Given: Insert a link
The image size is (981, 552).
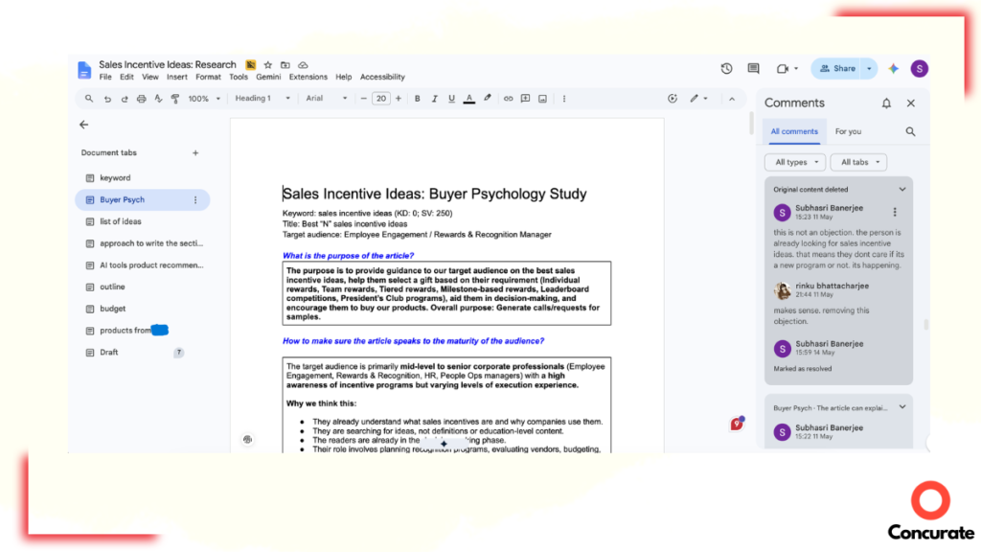Looking at the screenshot, I should (508, 99).
